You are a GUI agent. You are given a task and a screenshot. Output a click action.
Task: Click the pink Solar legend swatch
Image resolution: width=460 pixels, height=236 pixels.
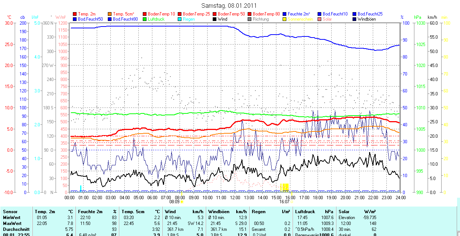point(320,19)
